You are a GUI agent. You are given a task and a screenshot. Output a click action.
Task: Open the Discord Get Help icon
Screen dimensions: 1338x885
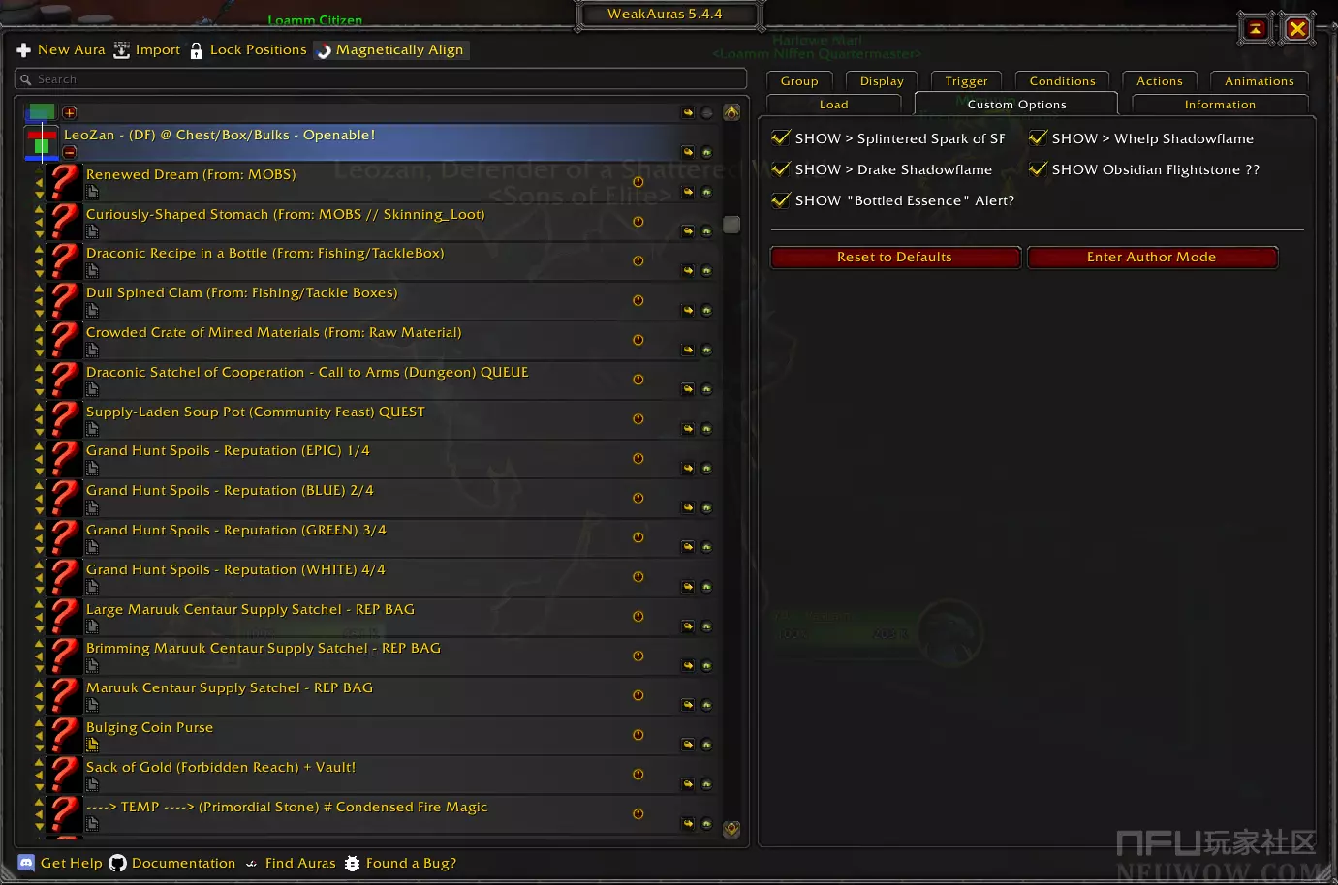tap(27, 863)
